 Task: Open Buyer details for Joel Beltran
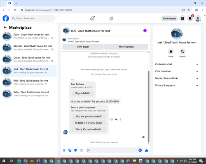[x=82, y=93]
